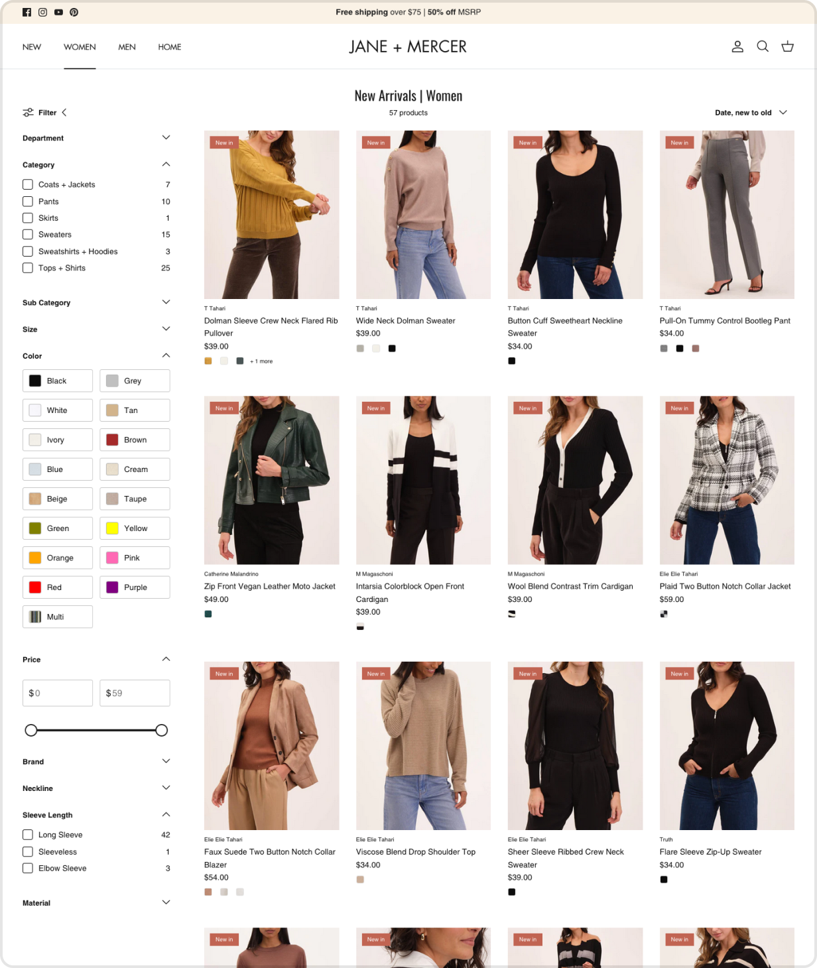The width and height of the screenshot is (817, 968).
Task: Open the Instagram social icon
Action: tap(42, 12)
